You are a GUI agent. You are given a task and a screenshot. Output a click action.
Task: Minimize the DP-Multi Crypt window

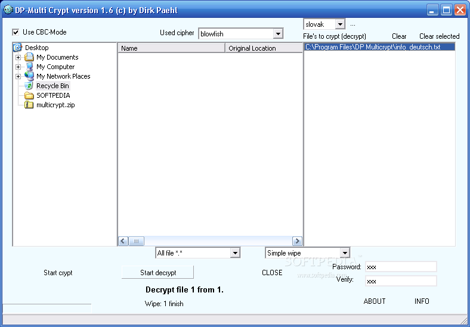[x=432, y=10]
